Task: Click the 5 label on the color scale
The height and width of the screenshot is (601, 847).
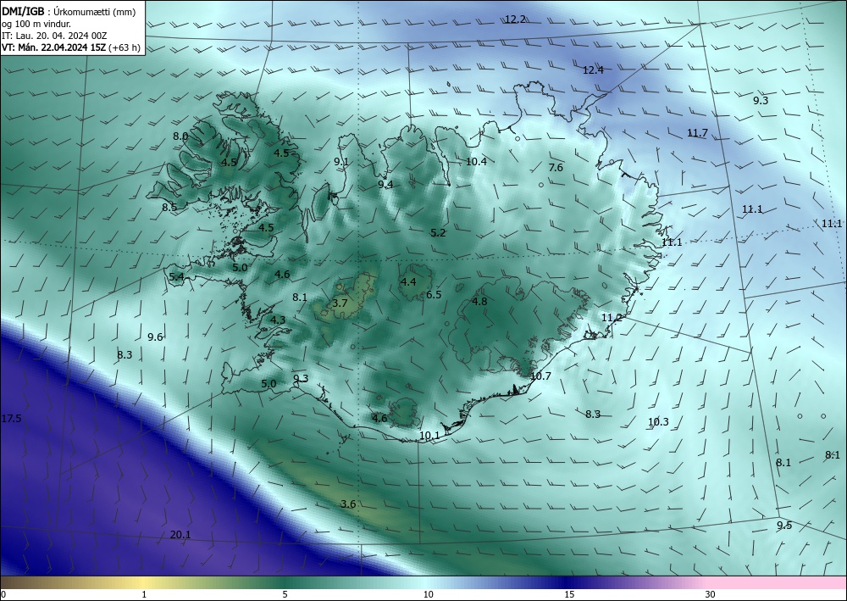Action: coord(285,594)
